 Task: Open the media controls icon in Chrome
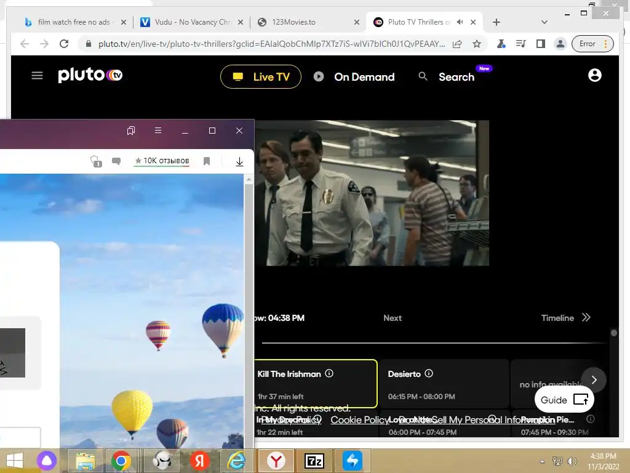520,44
